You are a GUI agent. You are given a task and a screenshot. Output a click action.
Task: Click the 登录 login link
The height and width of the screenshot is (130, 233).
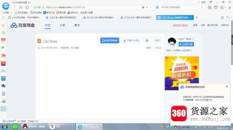(x=195, y=25)
